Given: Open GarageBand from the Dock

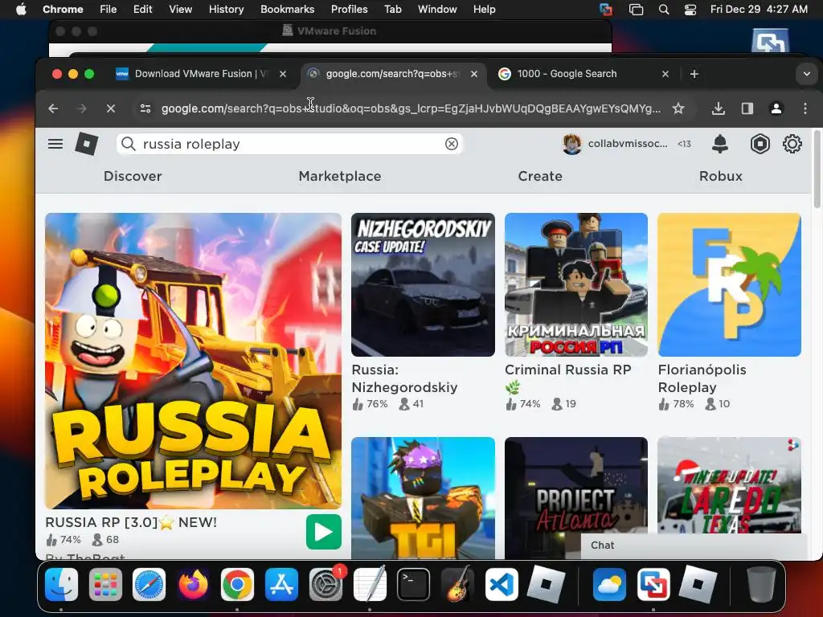Looking at the screenshot, I should pyautogui.click(x=457, y=585).
